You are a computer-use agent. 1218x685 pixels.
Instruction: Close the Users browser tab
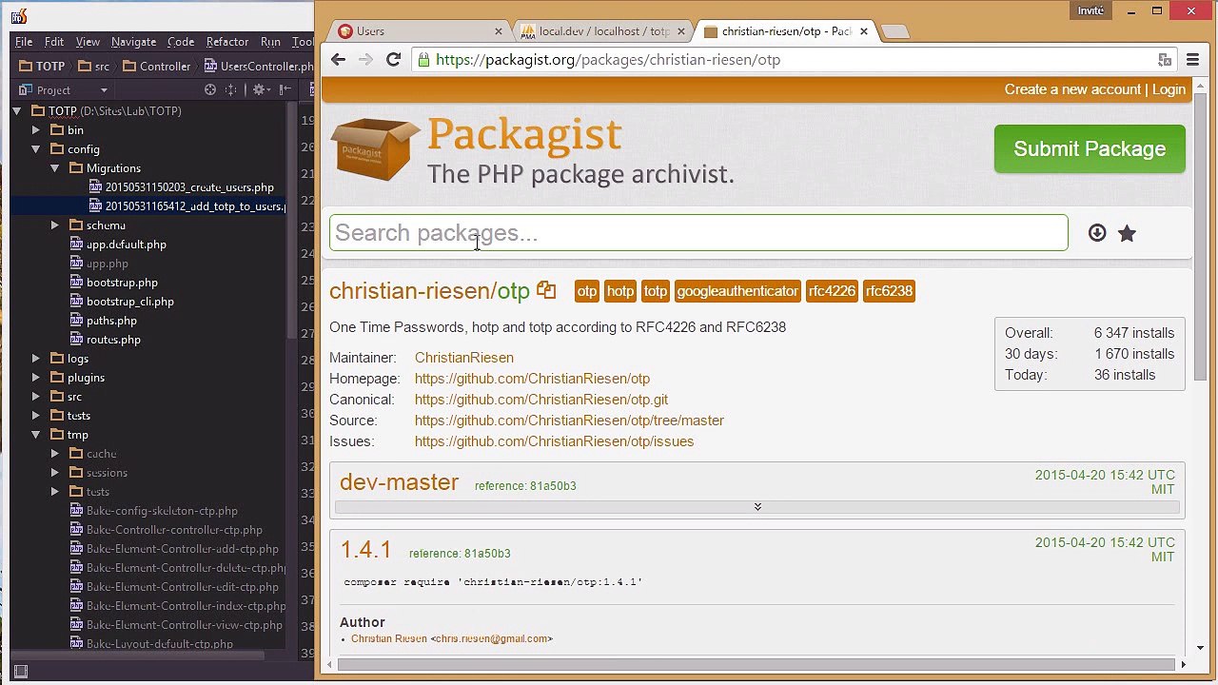[x=498, y=31]
